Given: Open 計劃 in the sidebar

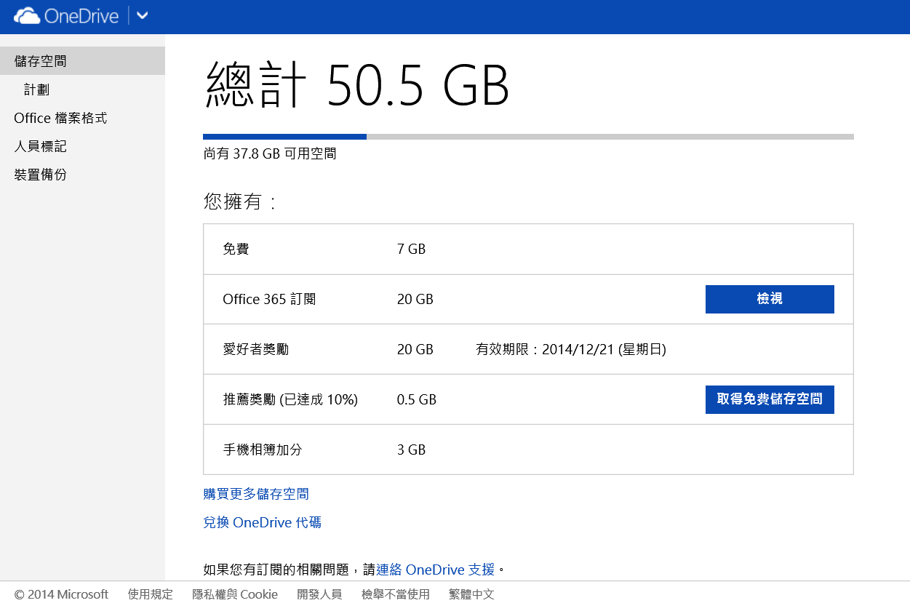Looking at the screenshot, I should pos(36,89).
